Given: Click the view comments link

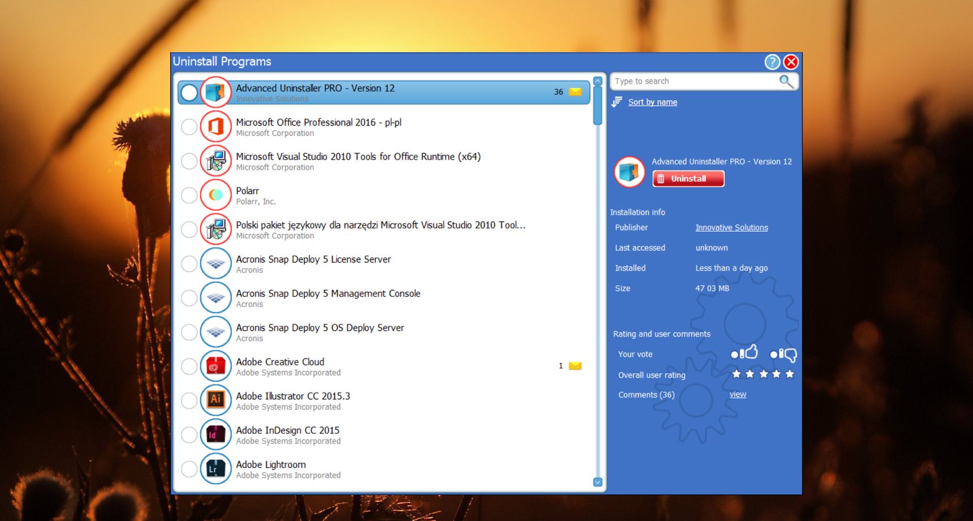Looking at the screenshot, I should click(x=738, y=394).
